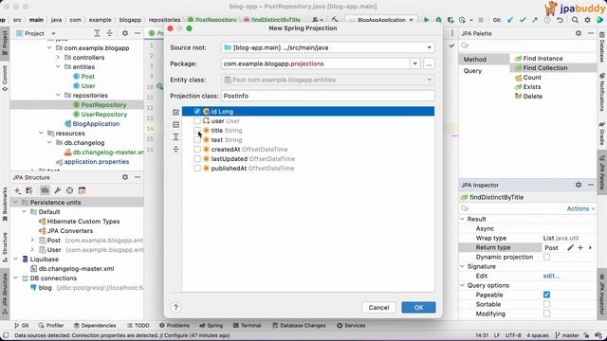607x341 pixels.
Task: Collapse the Liquibase node in JPA Structure
Action: pos(16,259)
